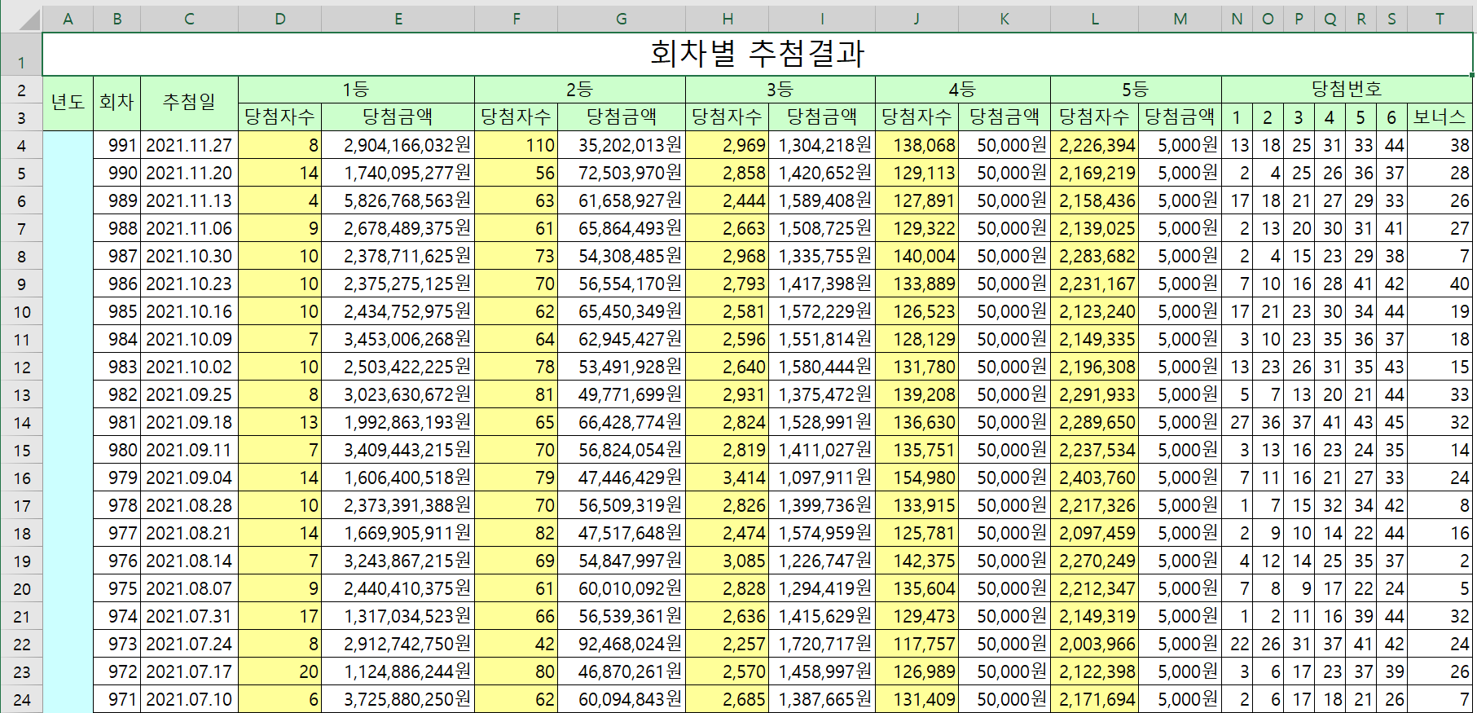Select the prize cell 5,826,768,563원
Image resolution: width=1477 pixels, height=713 pixels.
[x=398, y=201]
